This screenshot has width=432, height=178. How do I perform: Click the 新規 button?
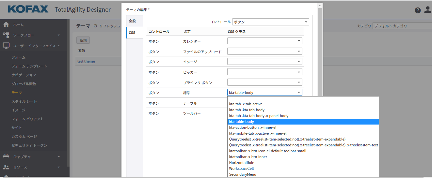[x=83, y=40]
